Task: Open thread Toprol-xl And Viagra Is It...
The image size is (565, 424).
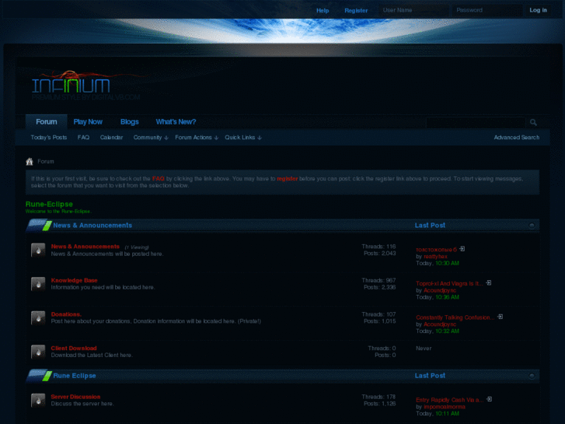Action: click(450, 284)
